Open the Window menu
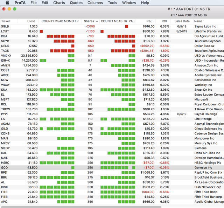 [x=129, y=3]
